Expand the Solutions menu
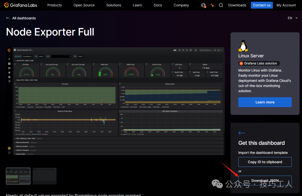This screenshot has height=196, width=302. [x=114, y=5]
